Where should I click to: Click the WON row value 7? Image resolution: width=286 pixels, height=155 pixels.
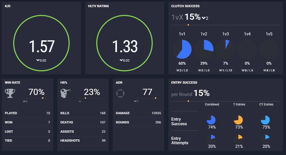tap(49, 122)
